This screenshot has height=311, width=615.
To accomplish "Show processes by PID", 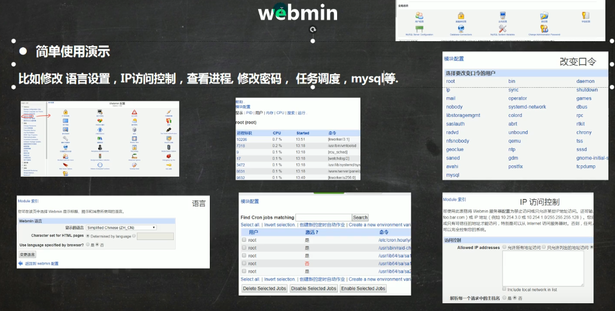I will (x=249, y=113).
